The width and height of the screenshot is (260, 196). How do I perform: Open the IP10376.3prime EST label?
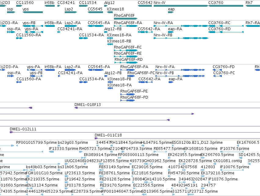click(223, 179)
